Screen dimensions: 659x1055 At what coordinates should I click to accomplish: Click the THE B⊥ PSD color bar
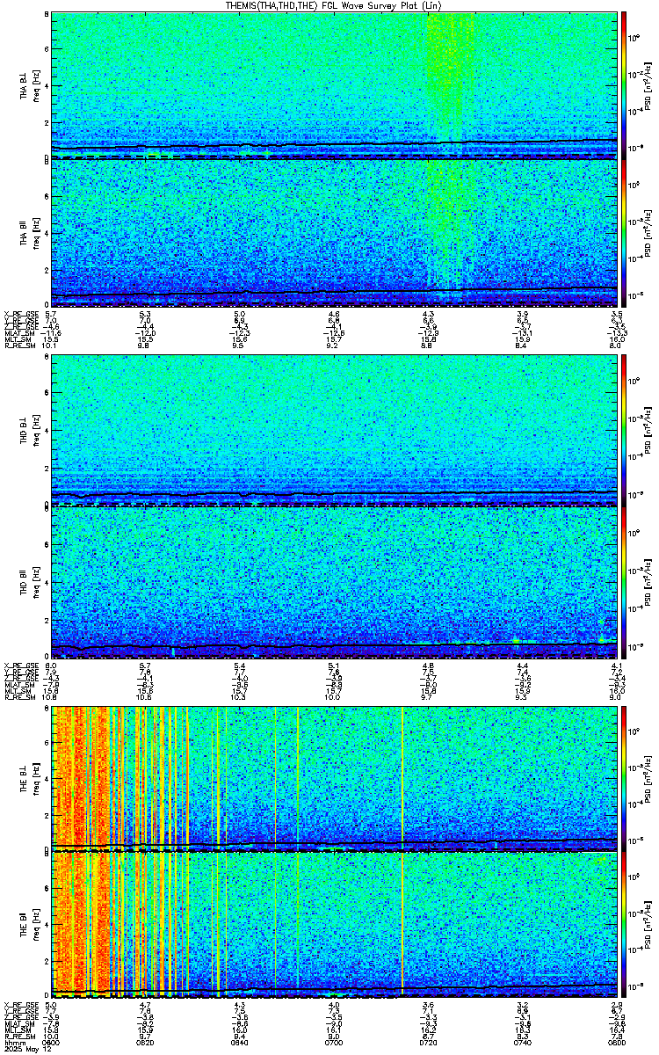point(624,777)
